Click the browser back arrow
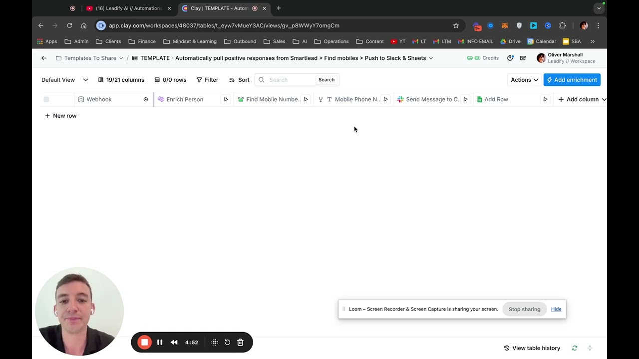Image resolution: width=639 pixels, height=359 pixels. (x=41, y=25)
